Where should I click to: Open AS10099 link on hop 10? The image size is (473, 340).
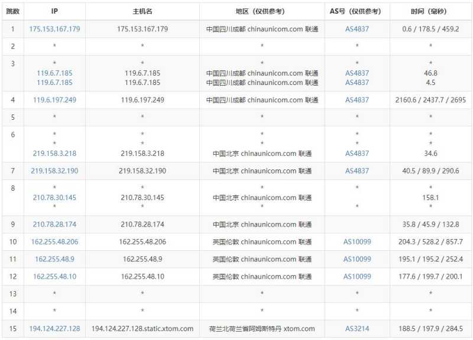tap(357, 241)
